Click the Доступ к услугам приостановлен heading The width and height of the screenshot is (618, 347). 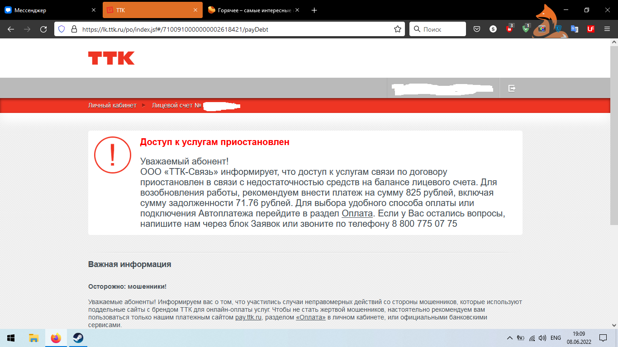pyautogui.click(x=215, y=142)
